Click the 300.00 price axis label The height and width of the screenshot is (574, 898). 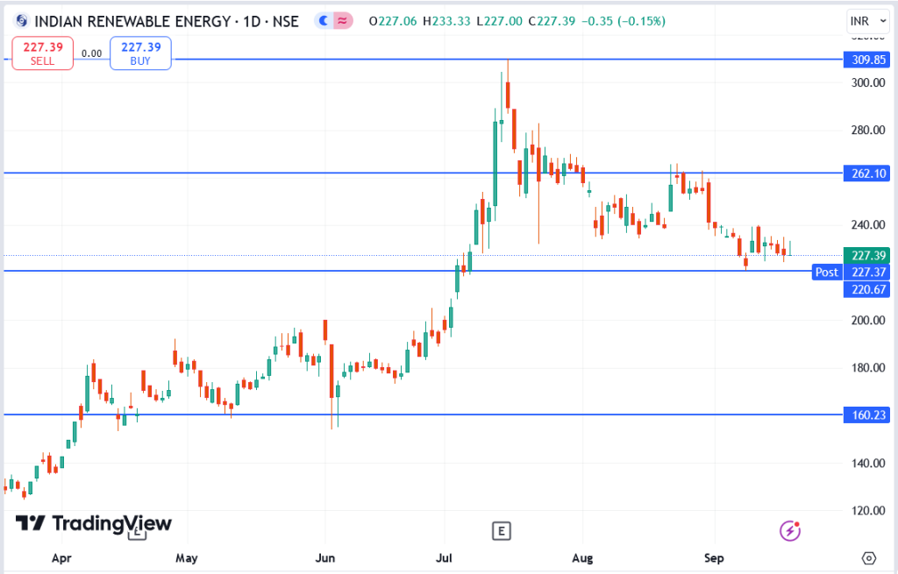click(x=868, y=83)
